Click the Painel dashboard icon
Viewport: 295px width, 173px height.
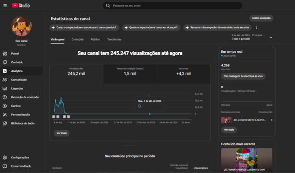click(5, 54)
